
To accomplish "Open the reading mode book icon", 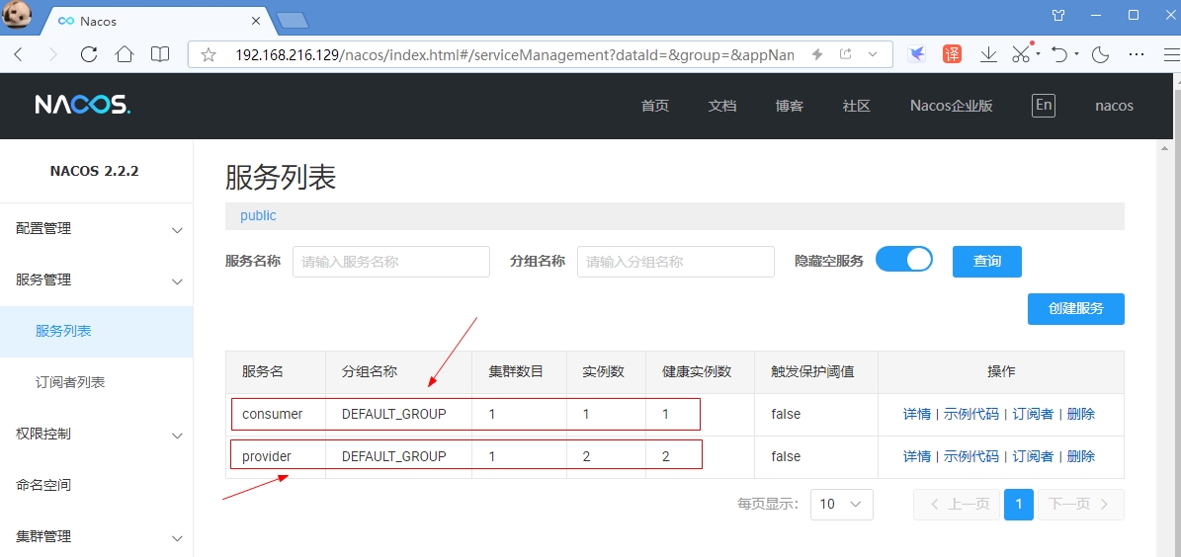I will 160,54.
